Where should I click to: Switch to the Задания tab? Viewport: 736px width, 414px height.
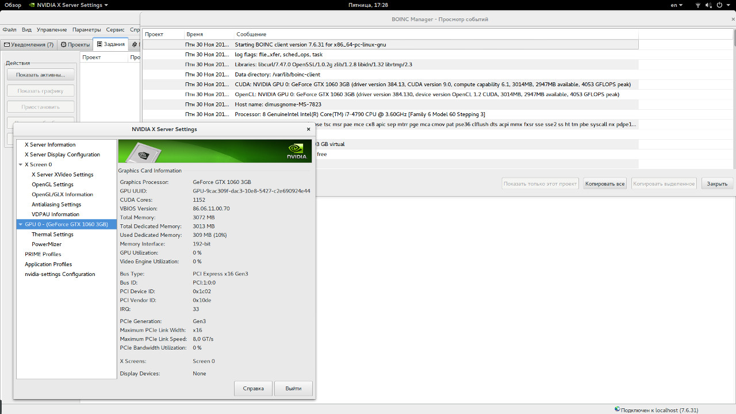coord(110,44)
